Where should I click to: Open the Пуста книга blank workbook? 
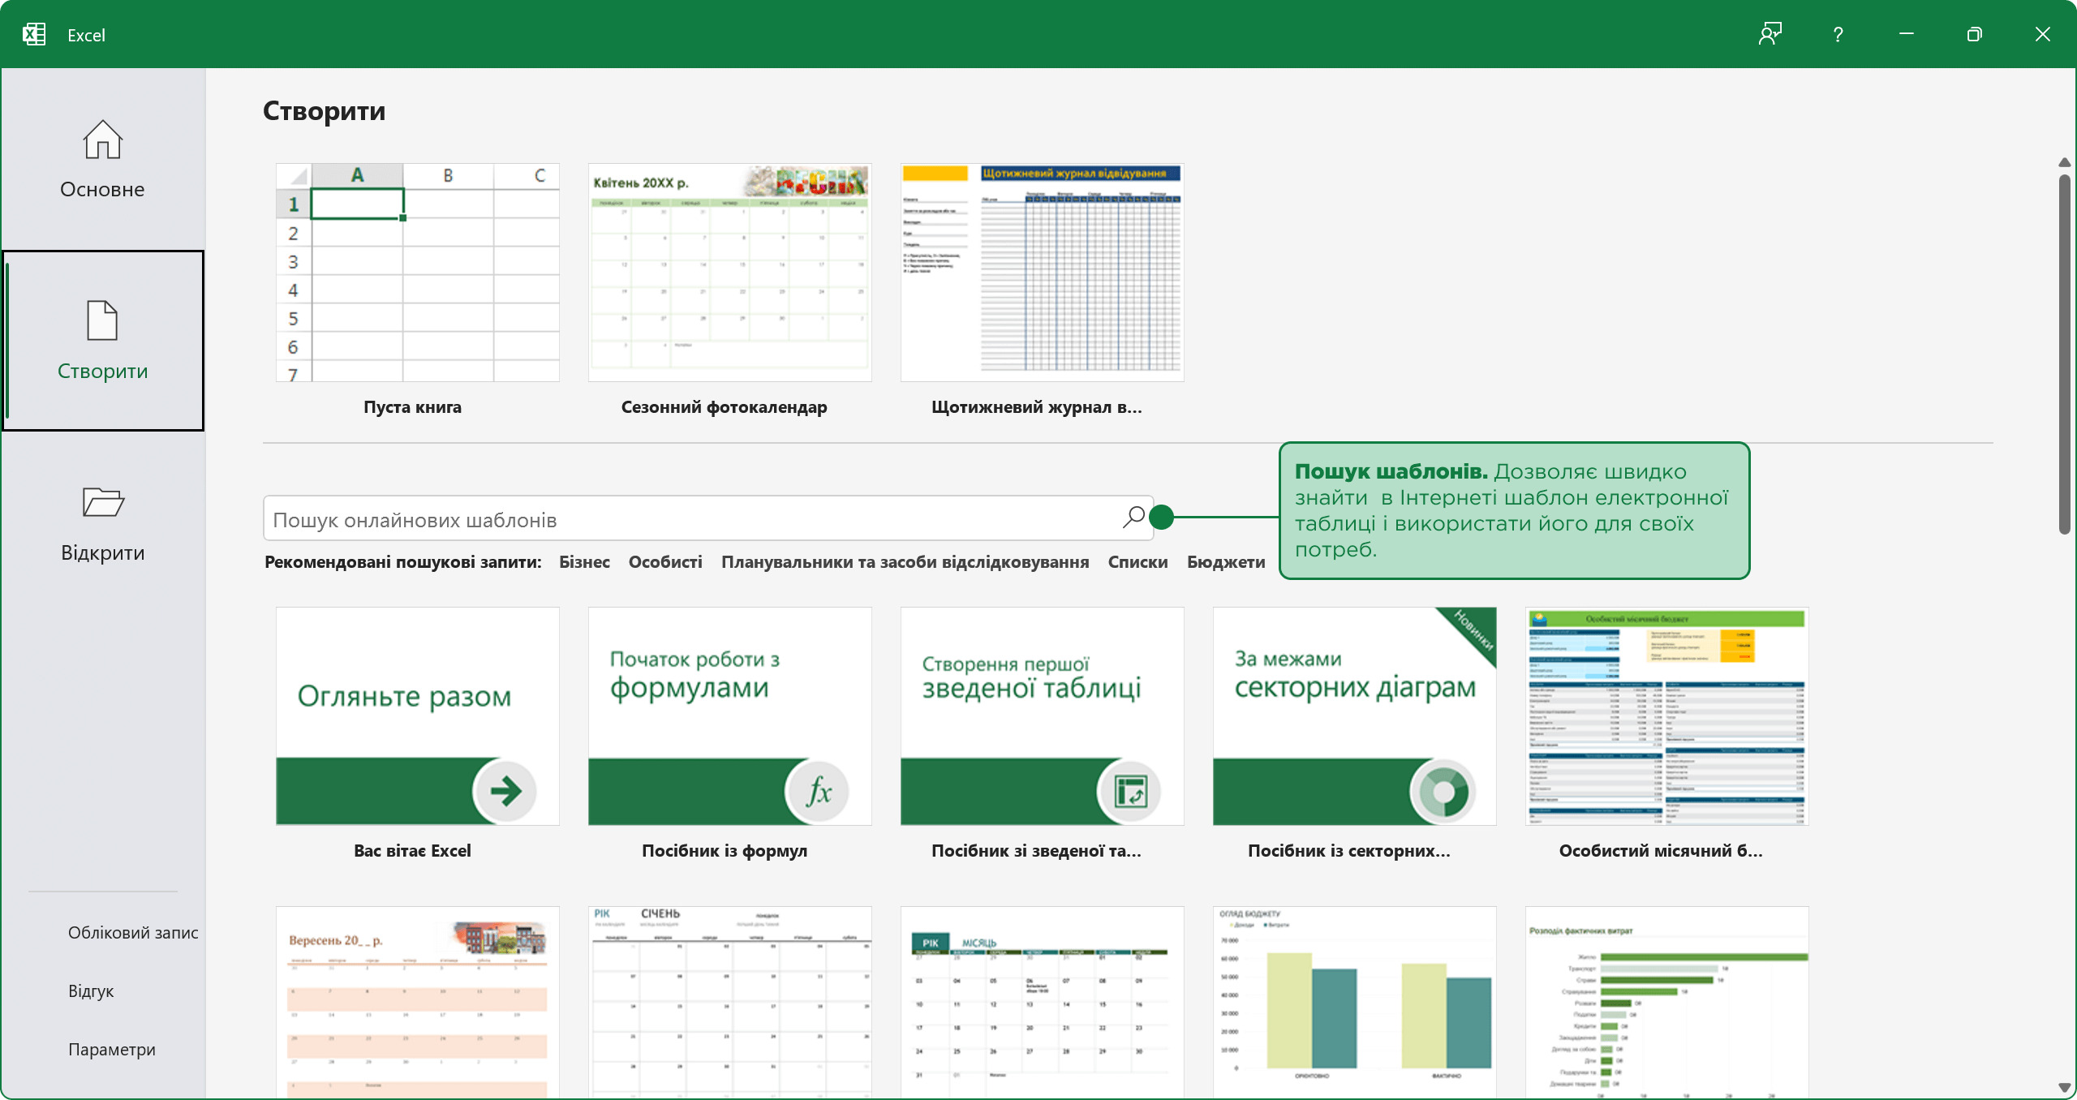pos(417,273)
